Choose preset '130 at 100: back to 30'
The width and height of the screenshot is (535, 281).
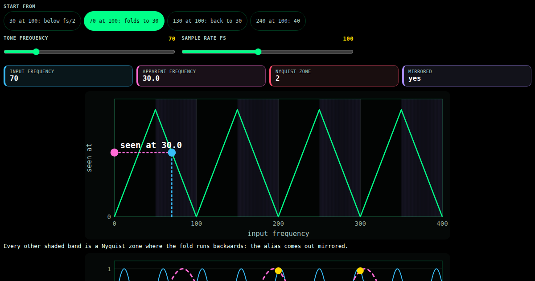tap(207, 21)
